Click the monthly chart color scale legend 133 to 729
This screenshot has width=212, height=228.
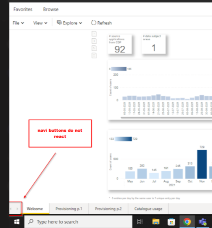tap(123, 139)
